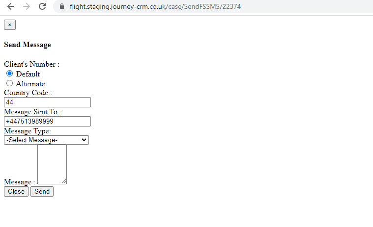373x227 pixels.
Task: Reload the current page
Action: point(42,7)
